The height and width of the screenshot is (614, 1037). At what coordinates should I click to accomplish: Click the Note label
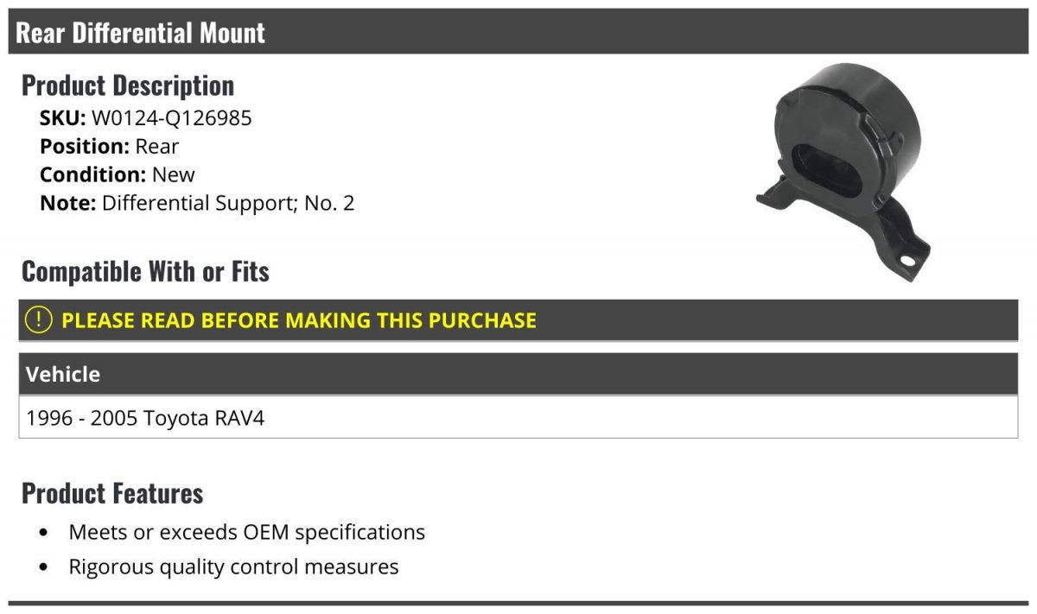point(68,203)
